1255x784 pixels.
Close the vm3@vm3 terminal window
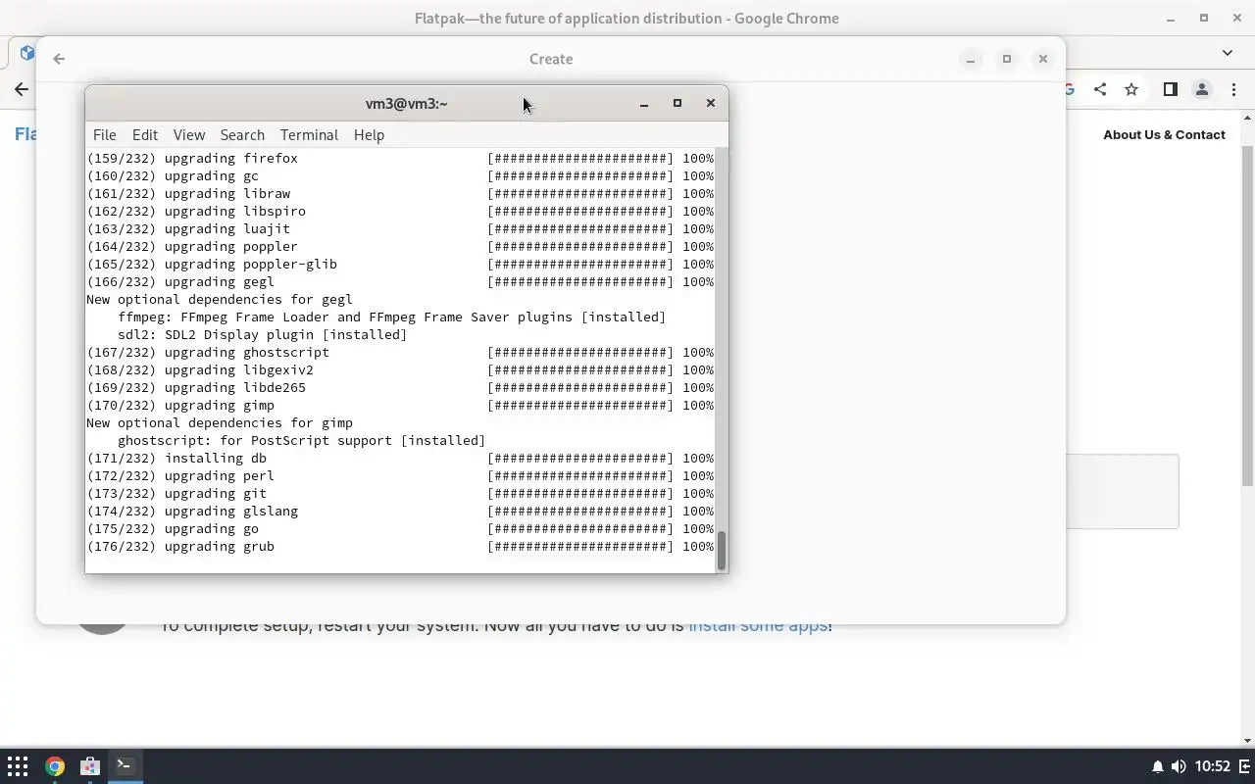pos(711,103)
